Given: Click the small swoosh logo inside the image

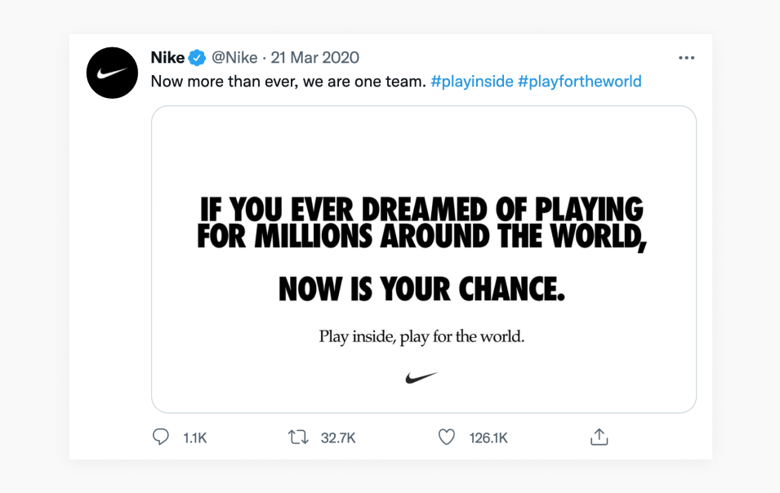Looking at the screenshot, I should [x=421, y=378].
